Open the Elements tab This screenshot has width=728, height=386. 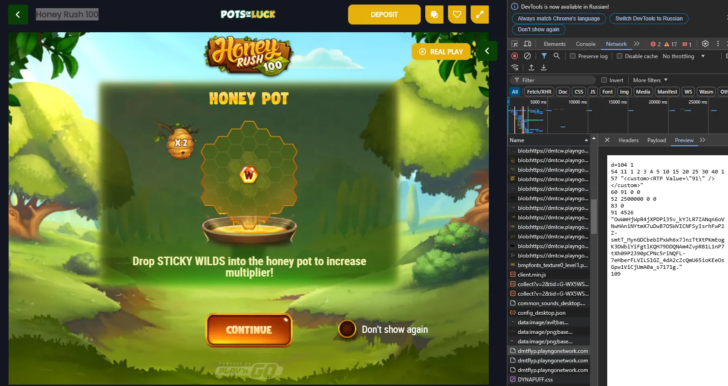(555, 44)
